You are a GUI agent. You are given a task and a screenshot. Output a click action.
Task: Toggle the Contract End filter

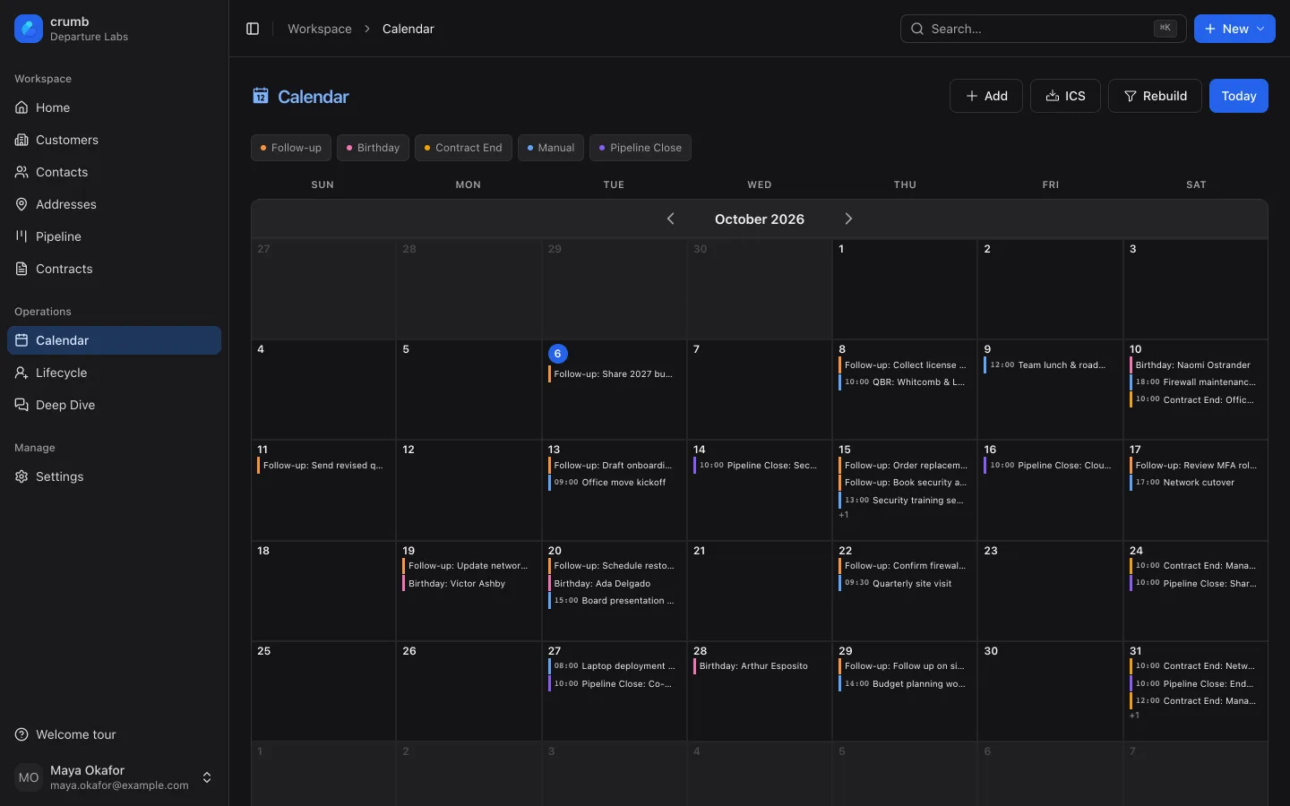pyautogui.click(x=463, y=148)
